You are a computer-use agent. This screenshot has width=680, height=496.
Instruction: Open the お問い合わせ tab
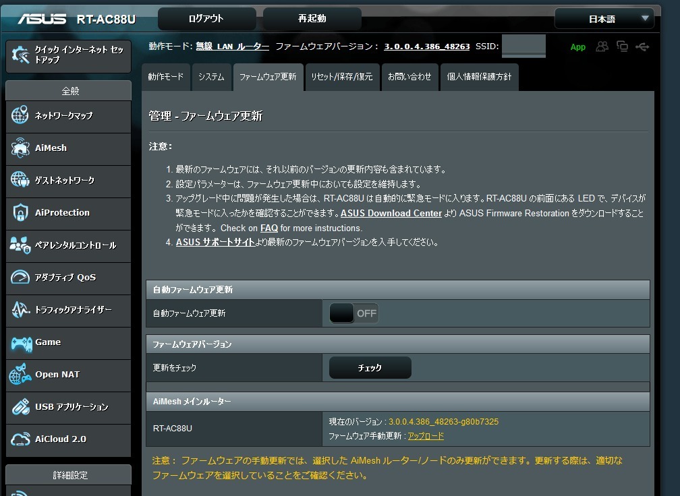click(x=410, y=77)
